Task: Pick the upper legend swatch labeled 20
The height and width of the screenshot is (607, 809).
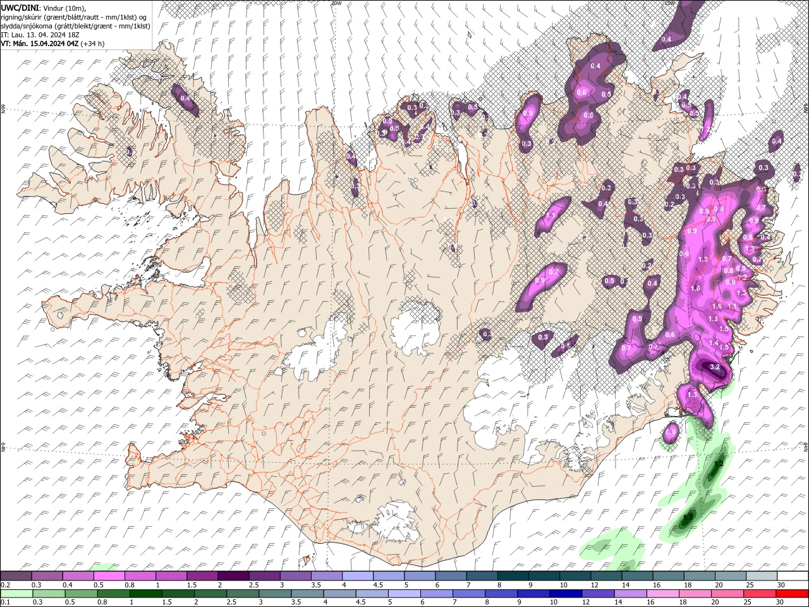Action: coord(731,576)
